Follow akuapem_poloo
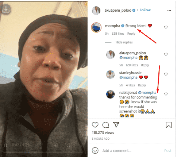177x158 pixels. pos(145,10)
